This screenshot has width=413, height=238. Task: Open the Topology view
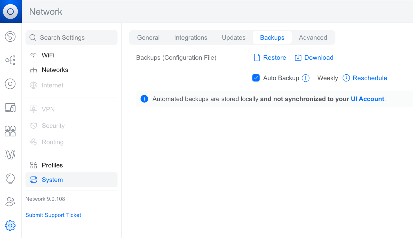click(x=10, y=60)
